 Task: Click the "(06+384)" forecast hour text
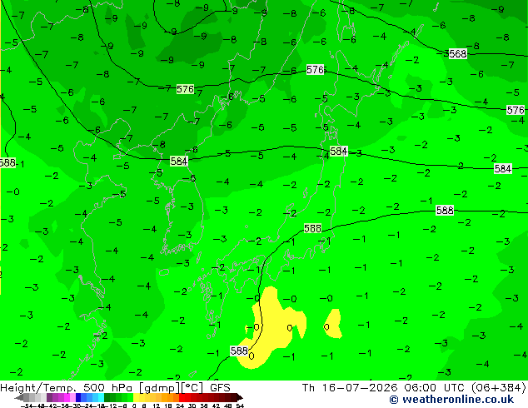click(499, 388)
